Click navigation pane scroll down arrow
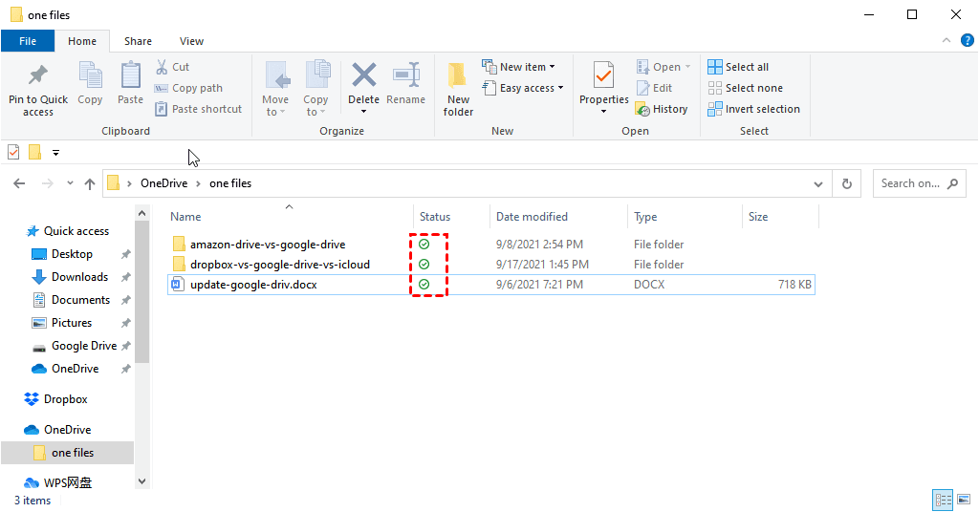This screenshot has height=512, width=979. (141, 481)
